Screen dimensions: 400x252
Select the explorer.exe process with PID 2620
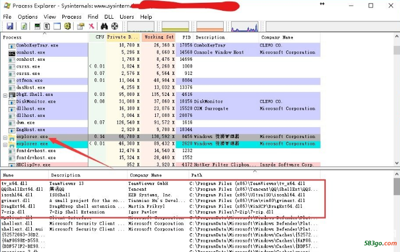[x=161, y=144]
